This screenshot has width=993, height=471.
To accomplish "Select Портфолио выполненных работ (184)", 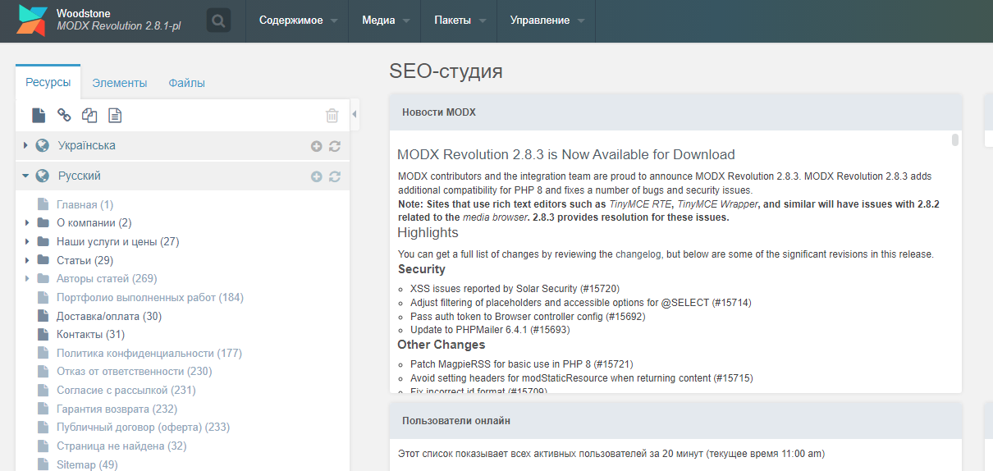I will coord(150,297).
